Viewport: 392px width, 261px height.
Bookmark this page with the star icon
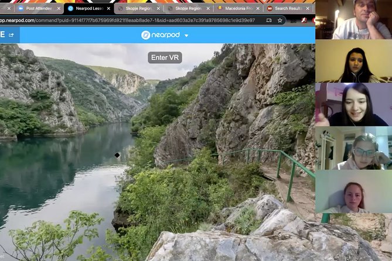280,20
